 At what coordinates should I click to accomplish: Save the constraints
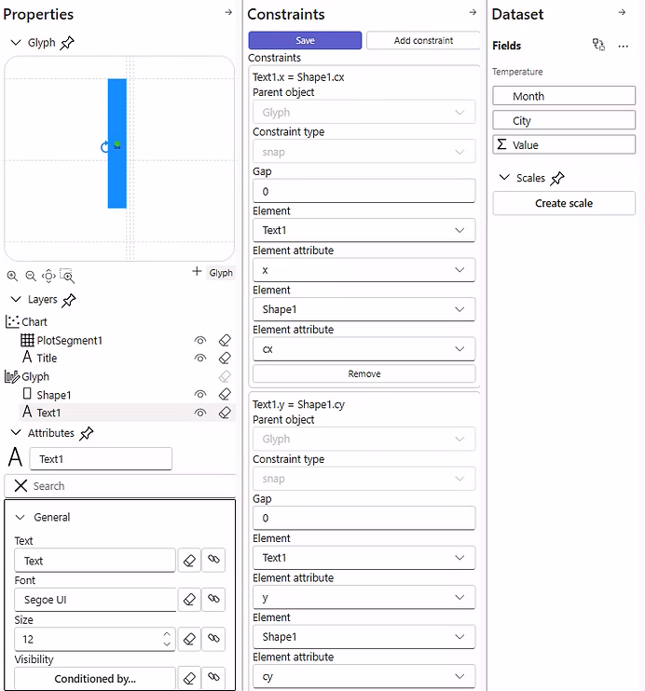(305, 41)
